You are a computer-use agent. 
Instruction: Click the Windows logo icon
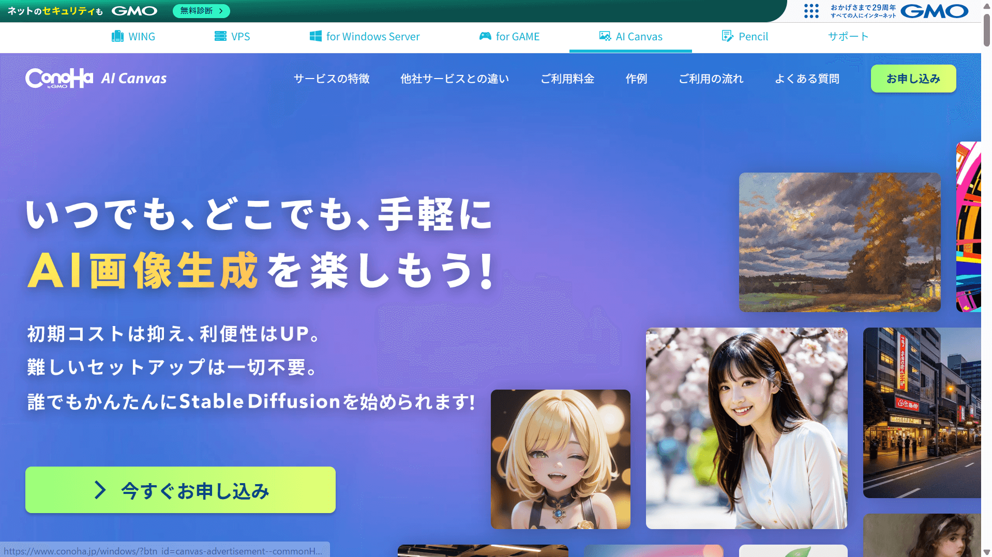point(315,36)
